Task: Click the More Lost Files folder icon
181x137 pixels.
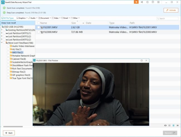Action: (7, 43)
